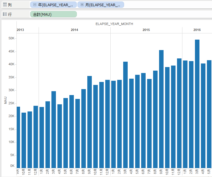Click the 20K axis label
Screen dimensions: 212x177
pos(11,116)
